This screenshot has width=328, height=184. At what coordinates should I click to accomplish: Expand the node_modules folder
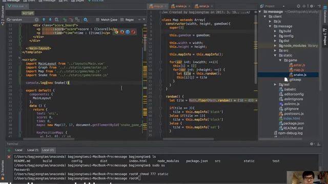pos(275,45)
